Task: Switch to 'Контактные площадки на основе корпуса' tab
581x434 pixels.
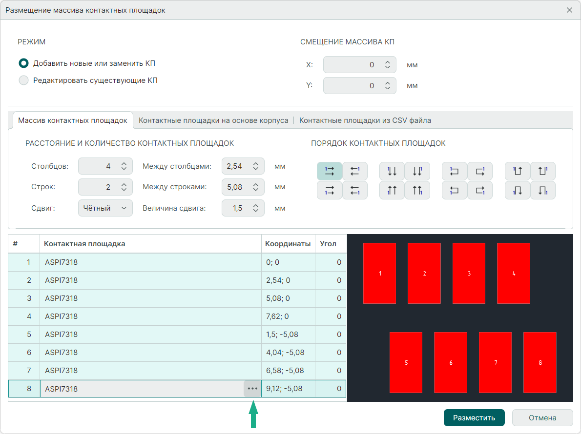Action: tap(213, 120)
